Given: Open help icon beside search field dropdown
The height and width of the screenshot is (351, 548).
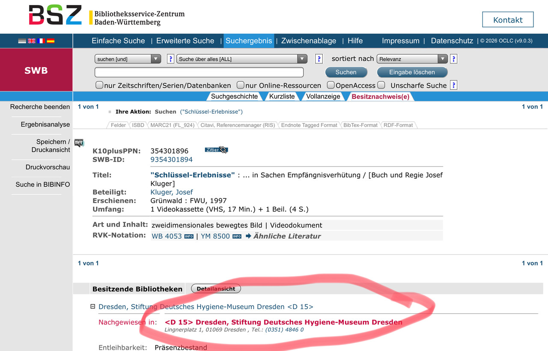Looking at the screenshot, I should [319, 59].
